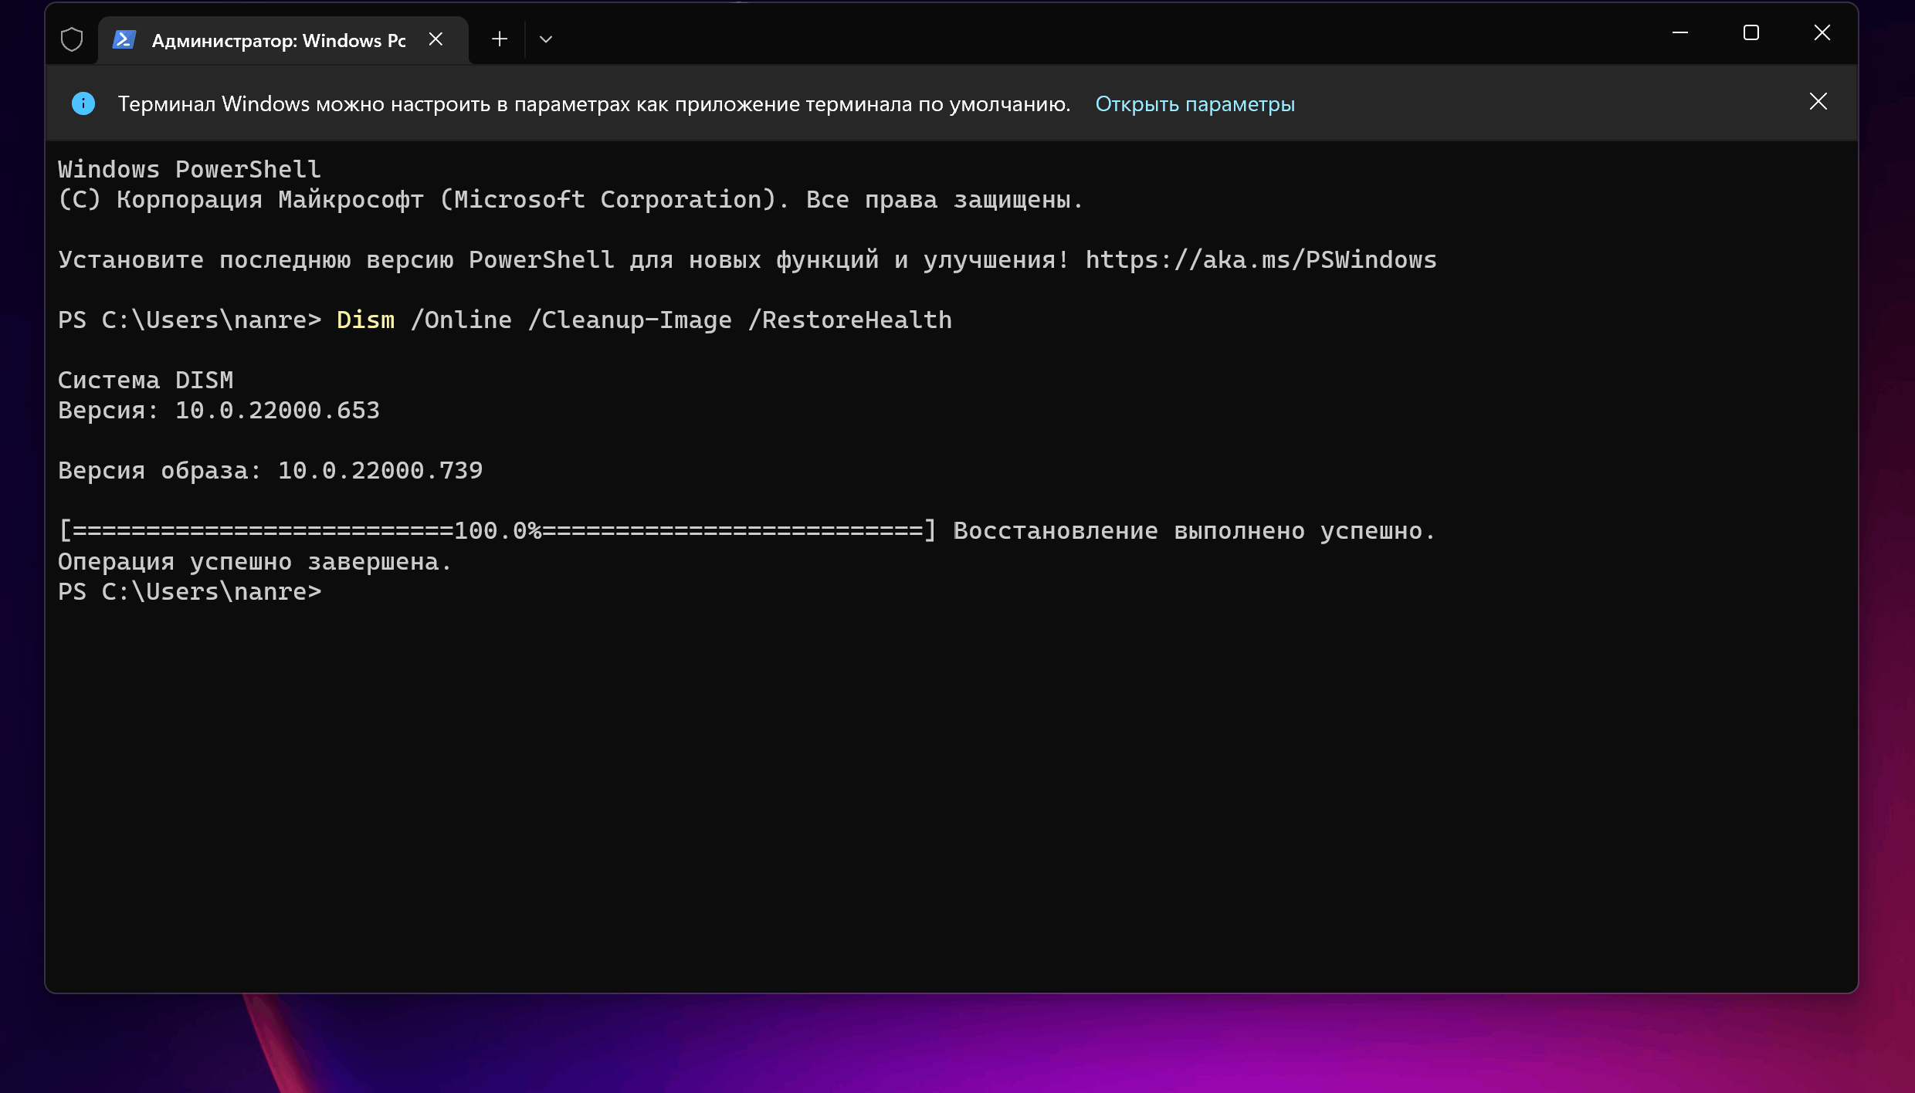Image resolution: width=1915 pixels, height=1093 pixels.
Task: Click version number 10.0.22000.653
Action: tap(277, 411)
